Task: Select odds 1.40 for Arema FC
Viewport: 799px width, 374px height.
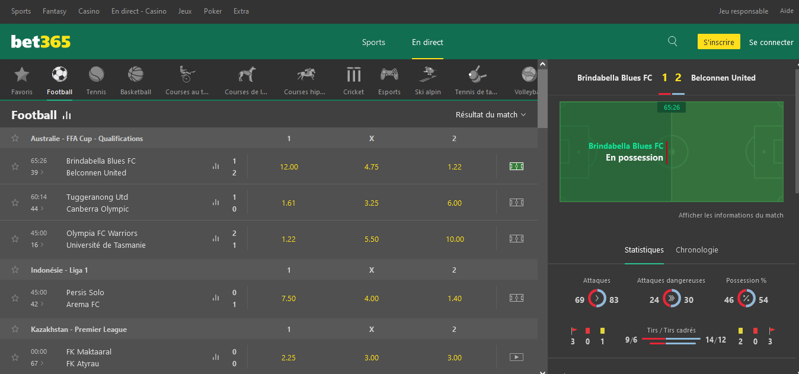Action: pos(455,298)
